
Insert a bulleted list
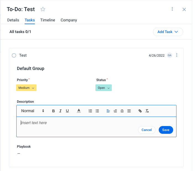click(x=97, y=111)
